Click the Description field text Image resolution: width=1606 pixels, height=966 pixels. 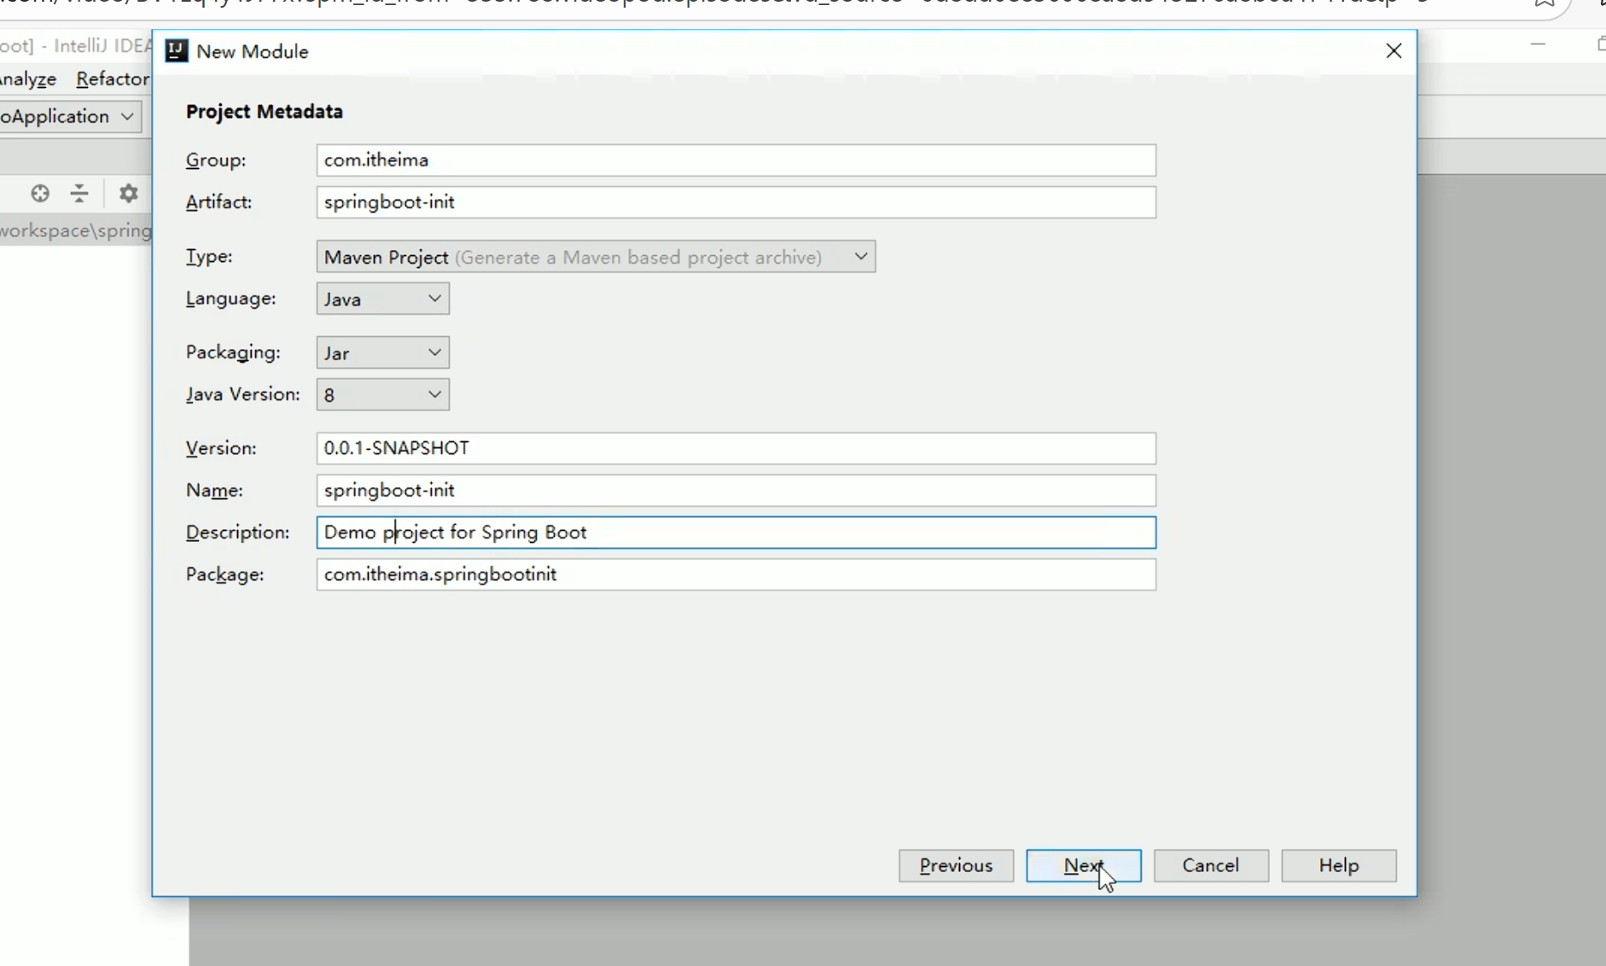[736, 532]
